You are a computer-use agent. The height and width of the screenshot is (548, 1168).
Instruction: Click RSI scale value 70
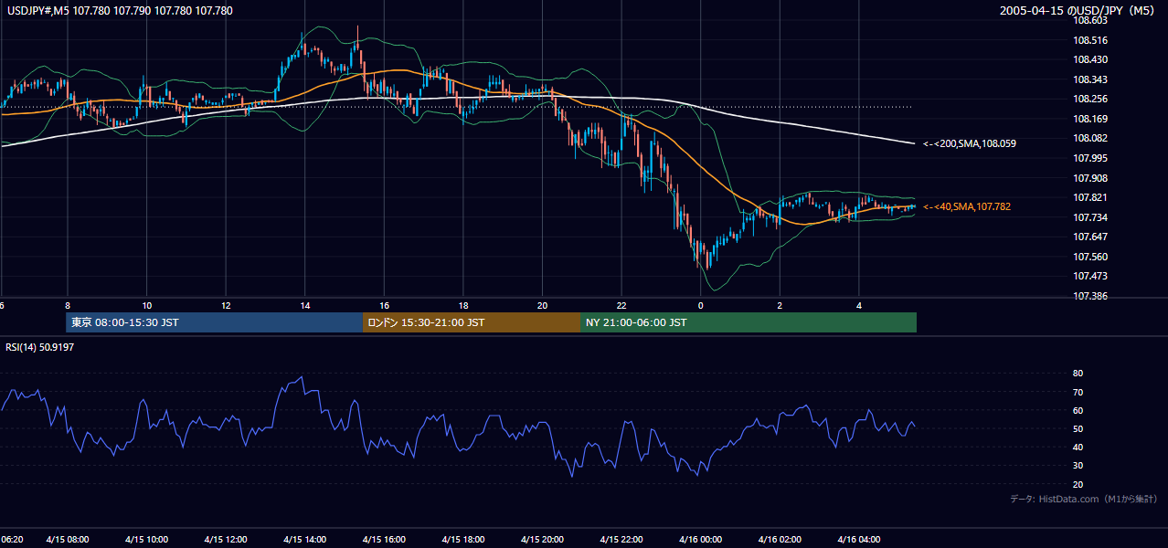[x=1078, y=392]
